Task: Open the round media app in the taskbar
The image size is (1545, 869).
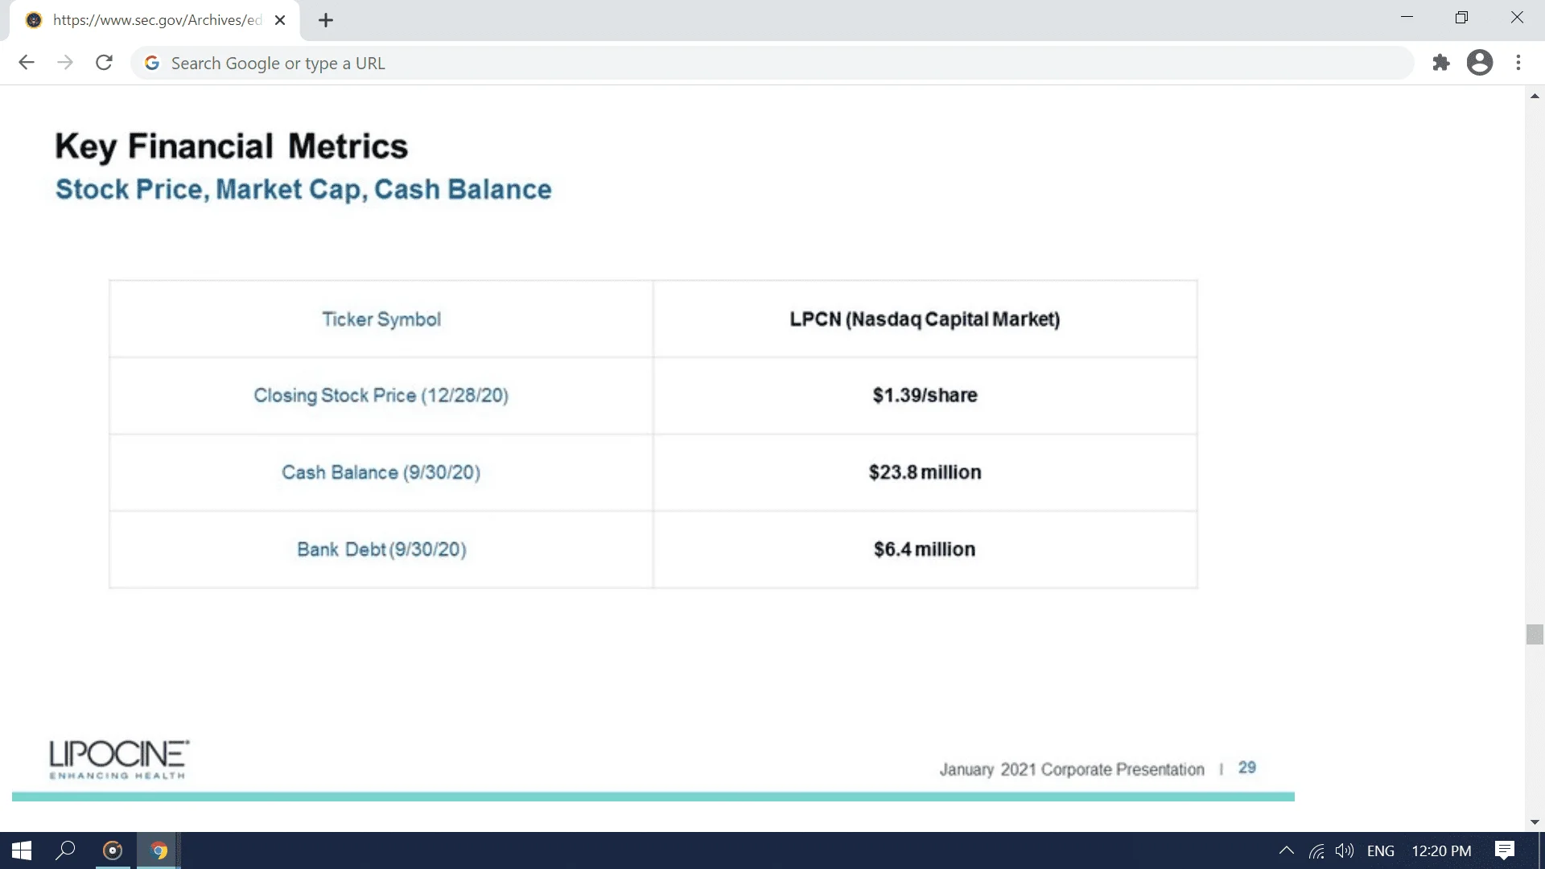Action: pyautogui.click(x=113, y=850)
